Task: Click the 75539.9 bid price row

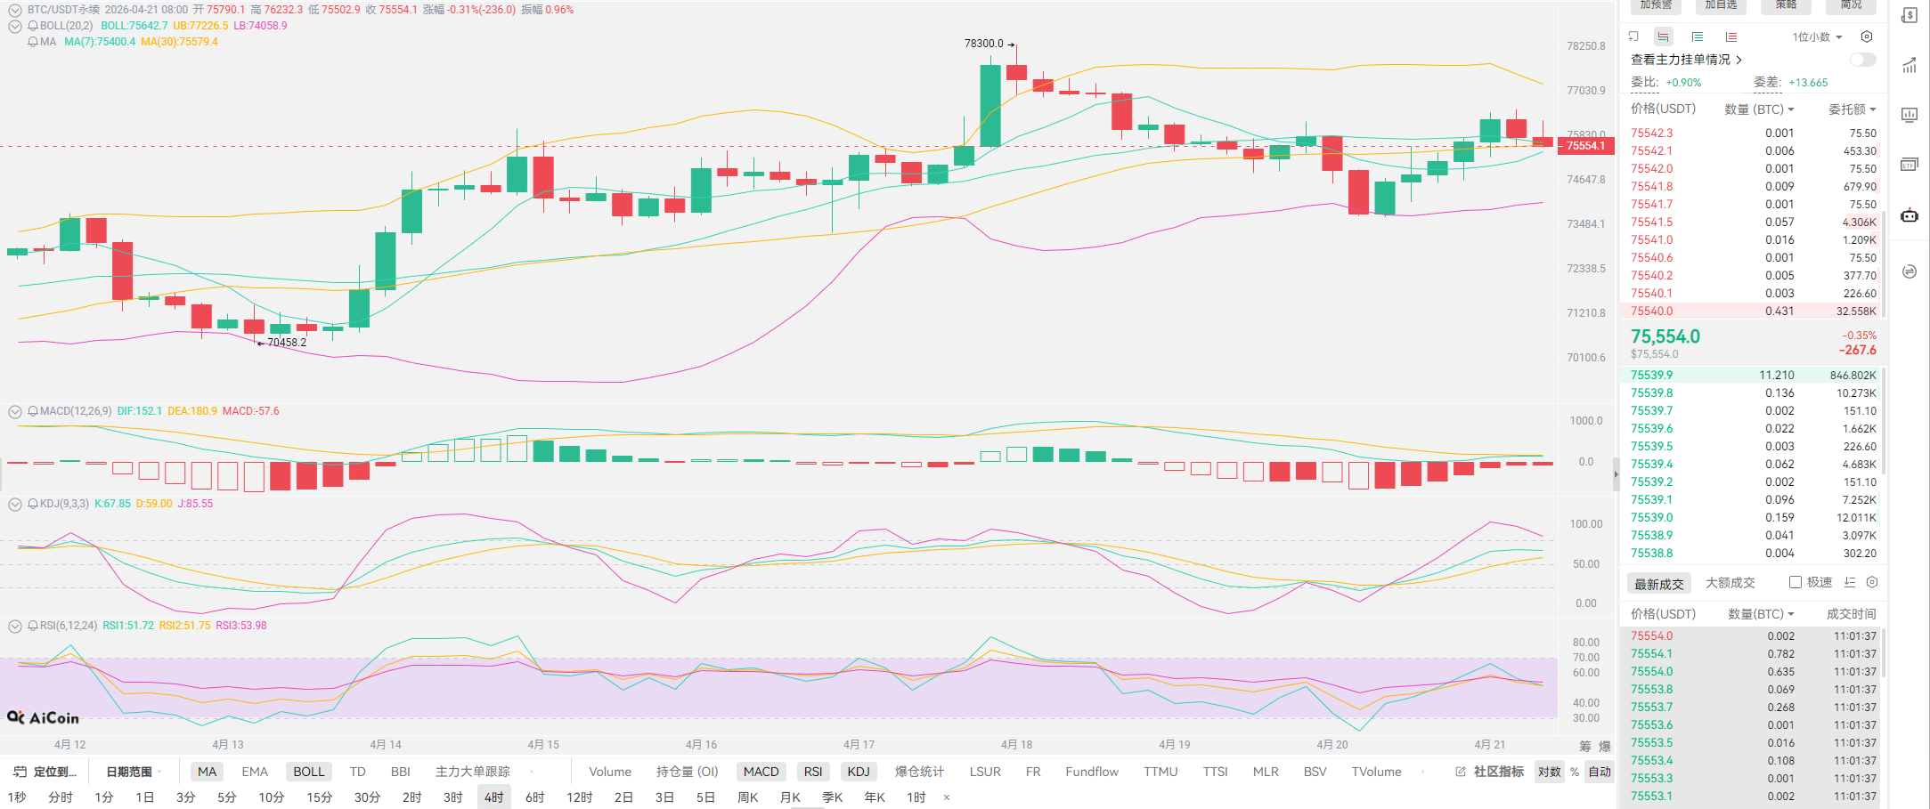Action: click(x=1651, y=376)
